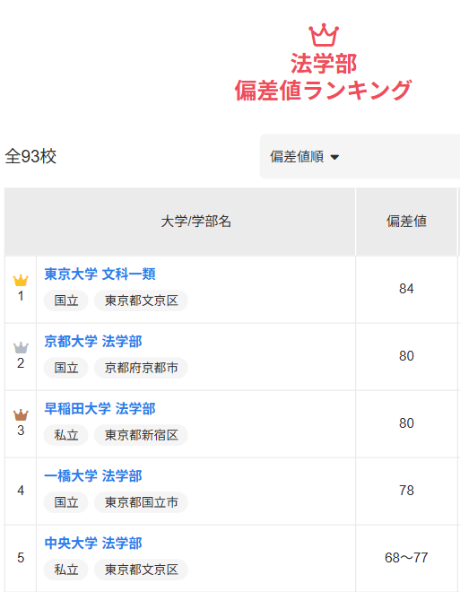Click the 京都府京都市 location tag
460x592 pixels.
tap(141, 368)
